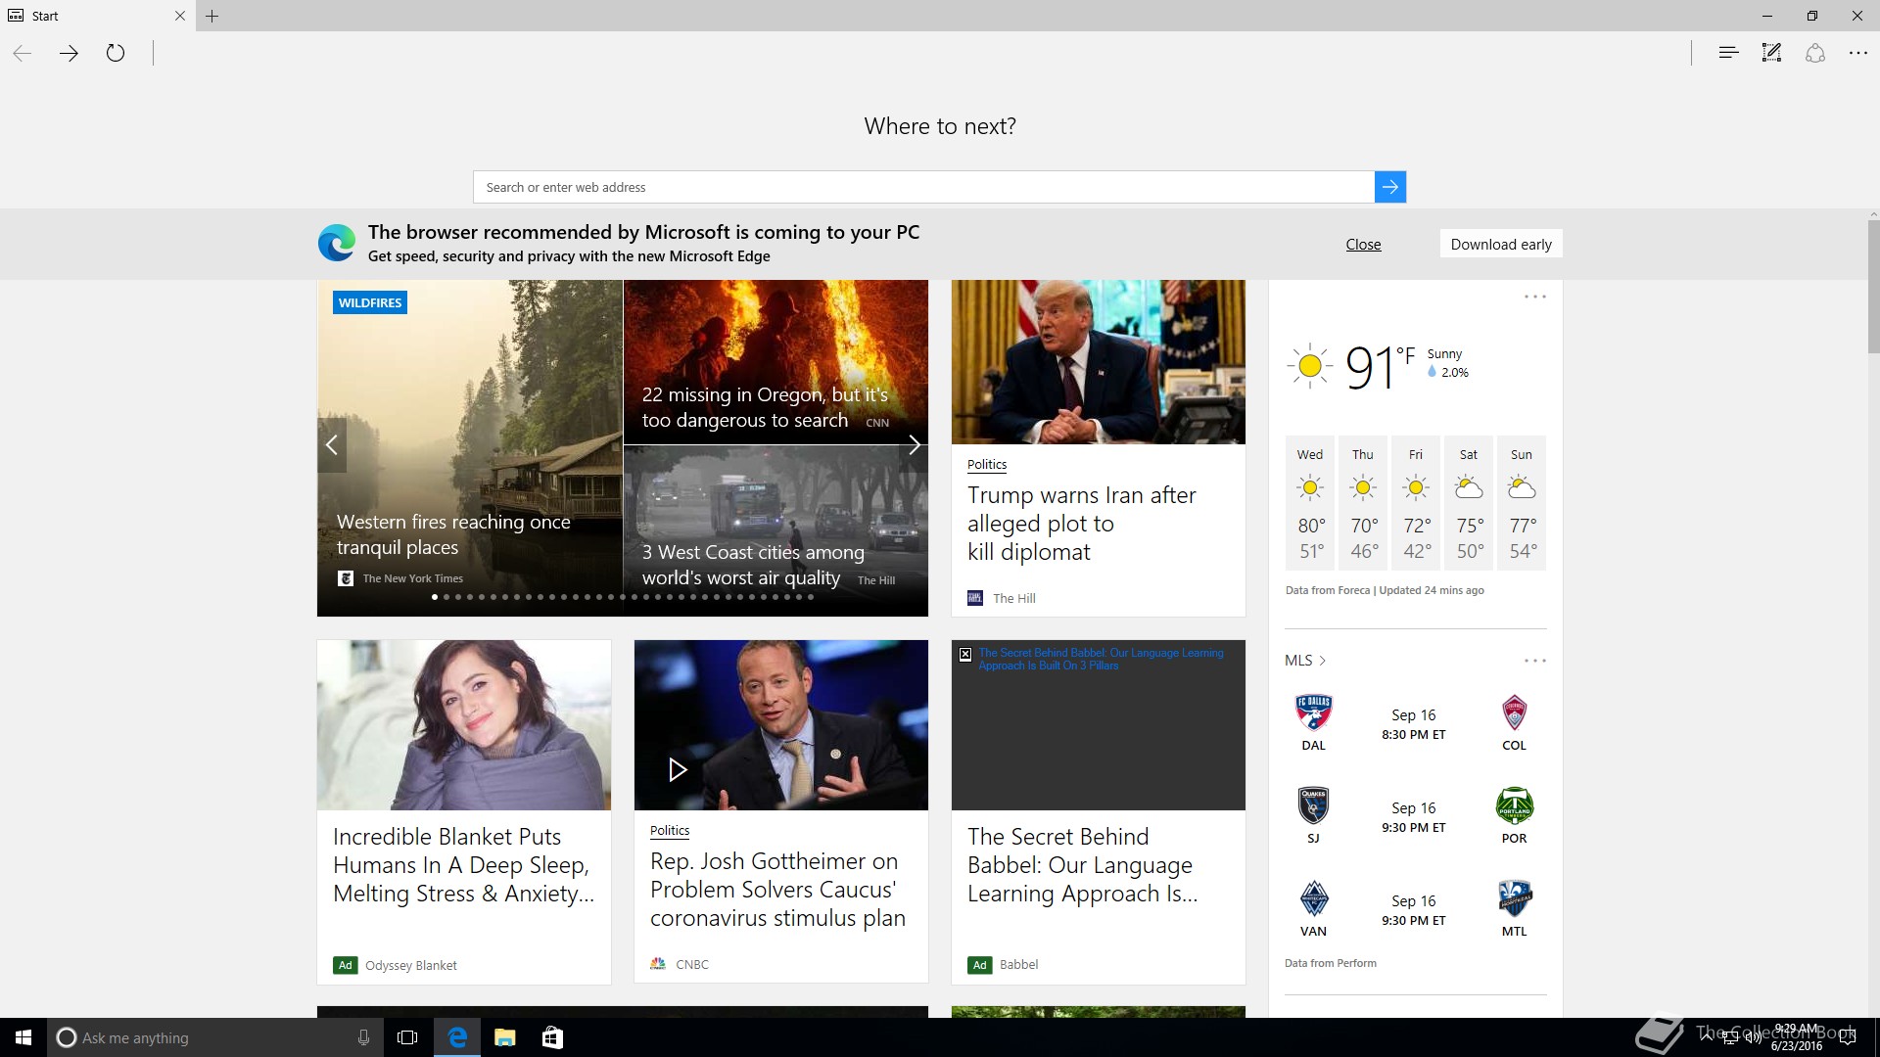The image size is (1880, 1057).
Task: Select Thu forecast column
Action: [1363, 503]
